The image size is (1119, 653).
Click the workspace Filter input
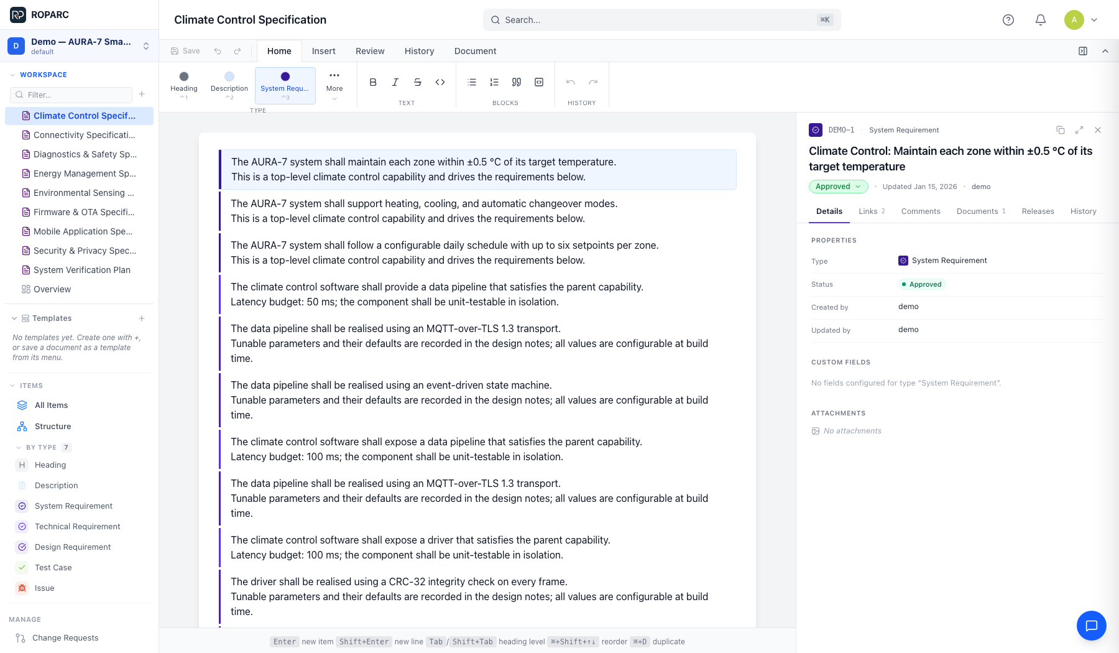tap(71, 95)
